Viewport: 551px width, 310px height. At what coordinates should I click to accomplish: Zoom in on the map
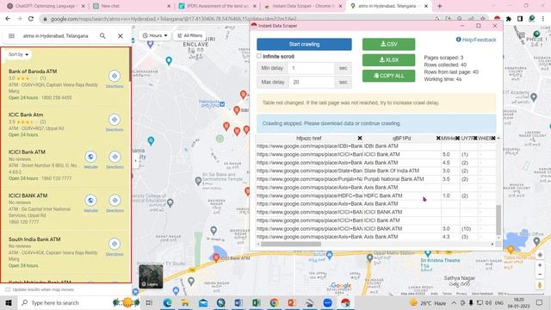[x=540, y=265]
